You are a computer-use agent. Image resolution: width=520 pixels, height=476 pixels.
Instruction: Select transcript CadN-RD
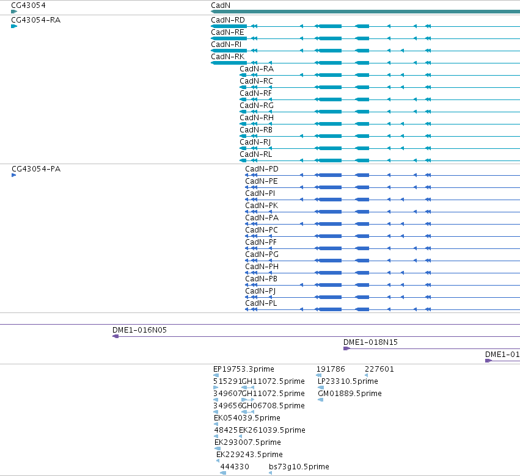[x=228, y=20]
